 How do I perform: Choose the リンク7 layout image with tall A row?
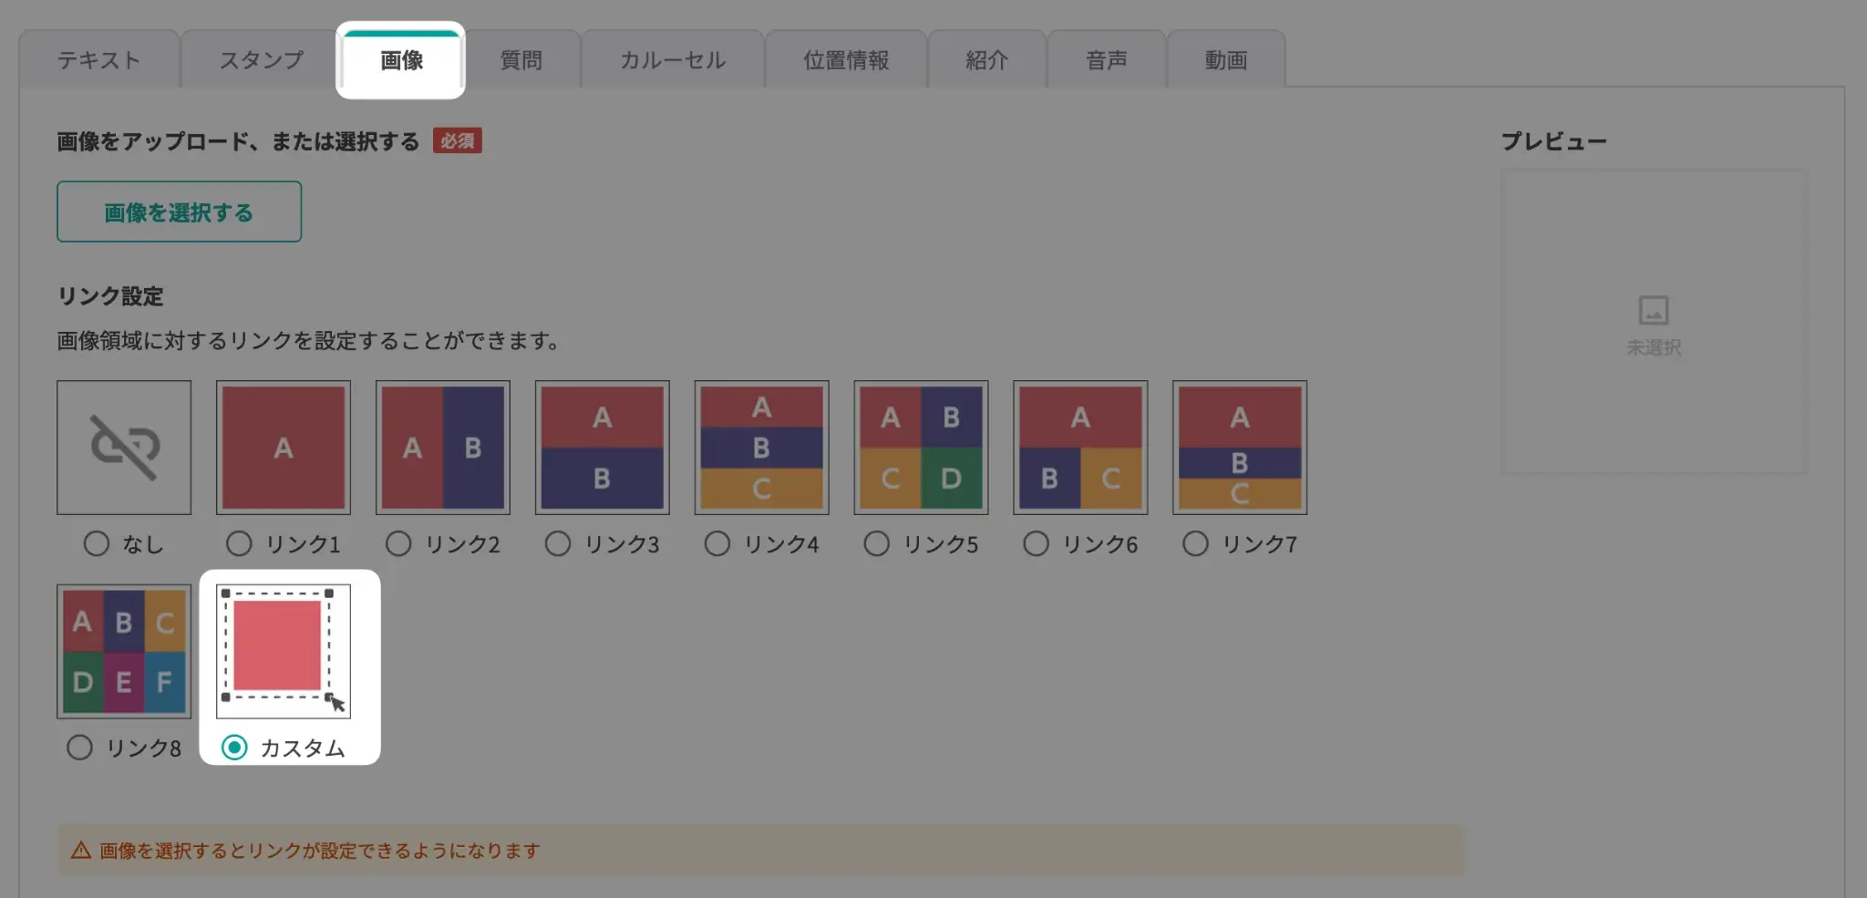click(x=1240, y=448)
